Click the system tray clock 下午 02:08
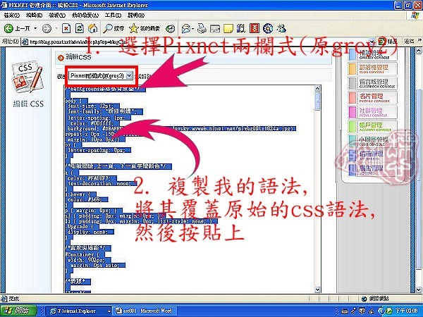The width and height of the screenshot is (423, 317). [x=407, y=311]
